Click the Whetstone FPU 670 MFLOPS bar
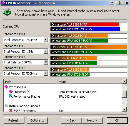The height and width of the screenshot is (126, 130). point(70,75)
